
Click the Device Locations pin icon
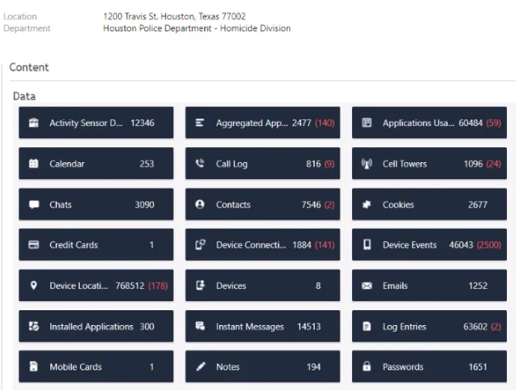[x=34, y=286]
